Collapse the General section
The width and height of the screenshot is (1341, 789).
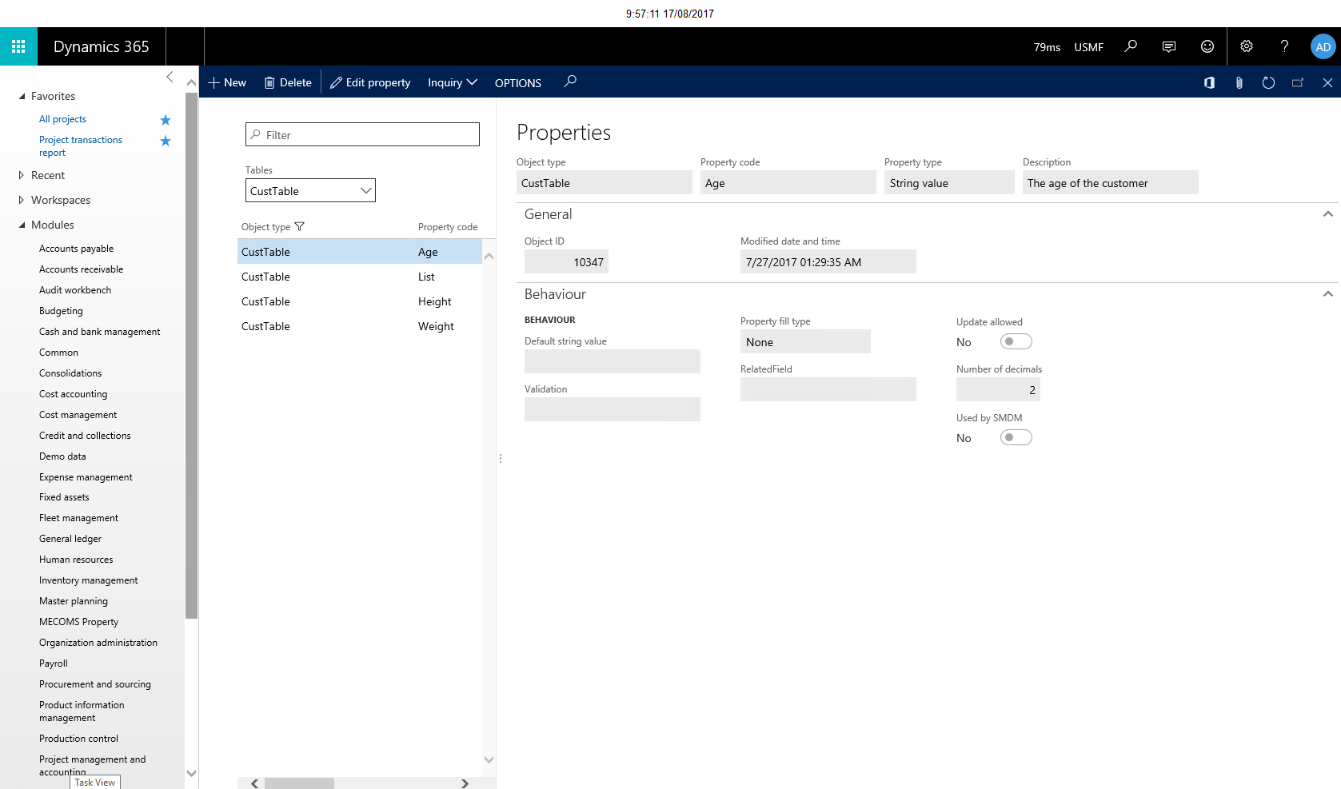coord(1327,214)
